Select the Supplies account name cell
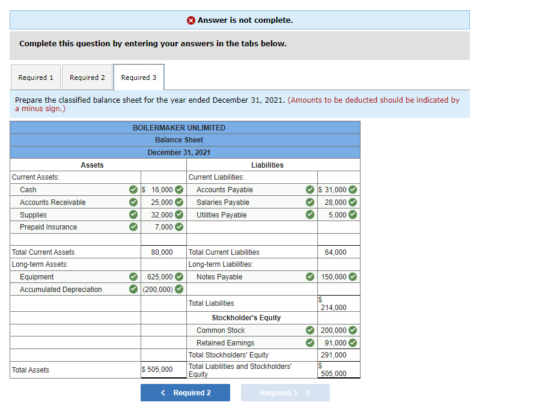Image resolution: width=536 pixels, height=417 pixels. coord(75,215)
